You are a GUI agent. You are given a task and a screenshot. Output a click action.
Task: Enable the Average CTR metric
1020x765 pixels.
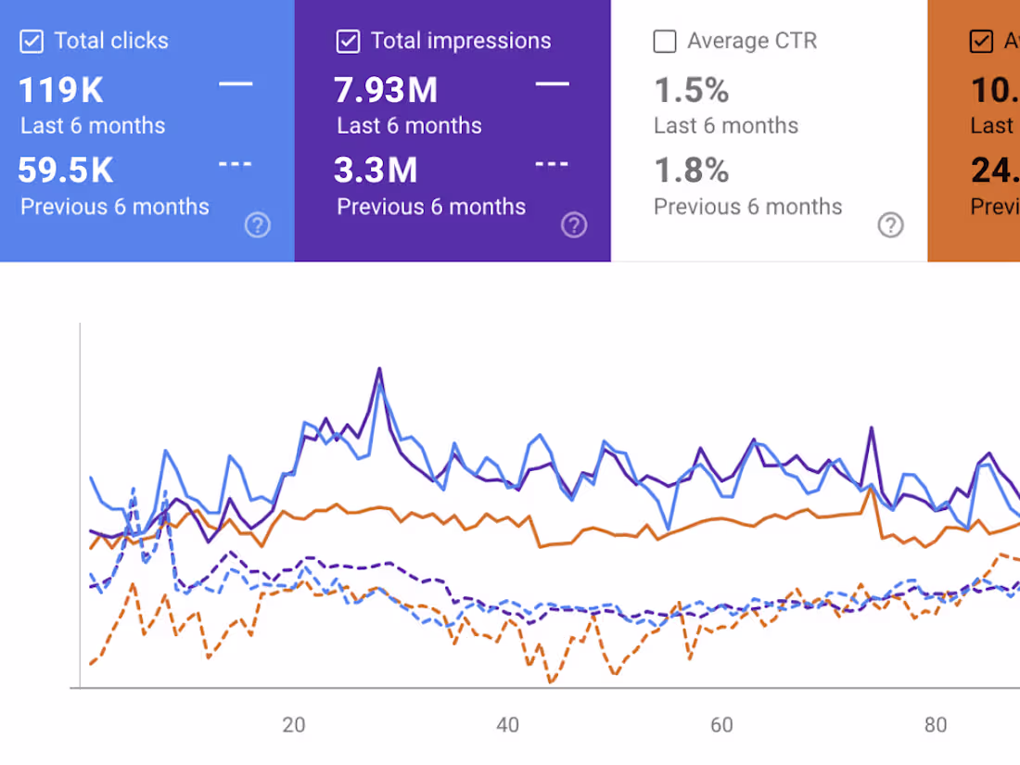point(664,41)
